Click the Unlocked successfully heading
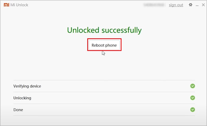This screenshot has height=126, width=207. (x=104, y=30)
